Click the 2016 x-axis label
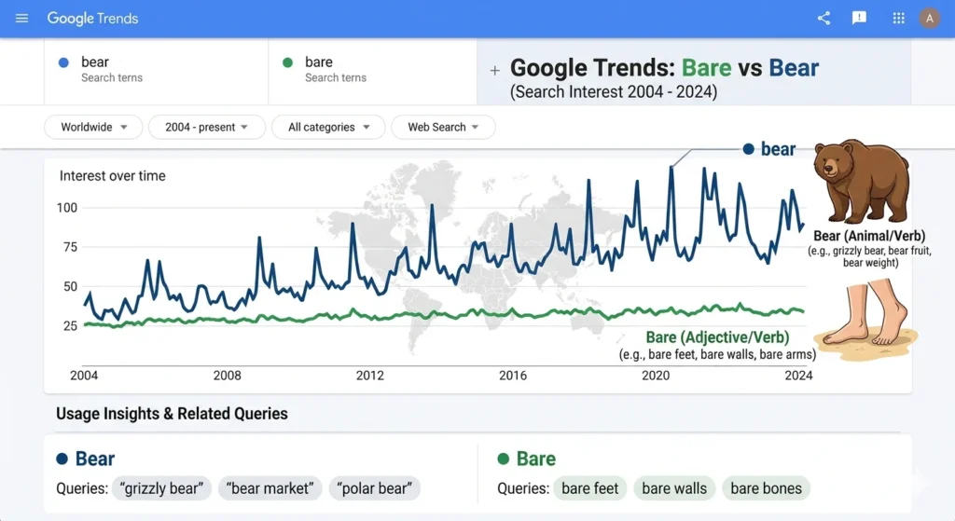Image resolution: width=955 pixels, height=521 pixels. [513, 376]
